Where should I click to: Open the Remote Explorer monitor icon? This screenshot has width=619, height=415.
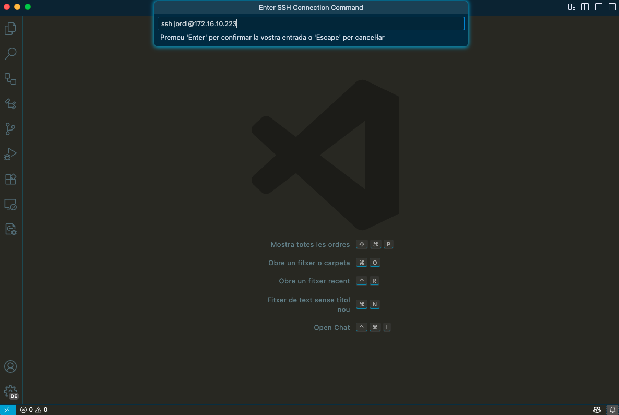[10, 205]
